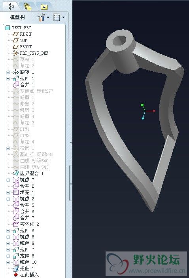Switch to the Folder Browser tab
This screenshot has height=278, width=189.
28,7
